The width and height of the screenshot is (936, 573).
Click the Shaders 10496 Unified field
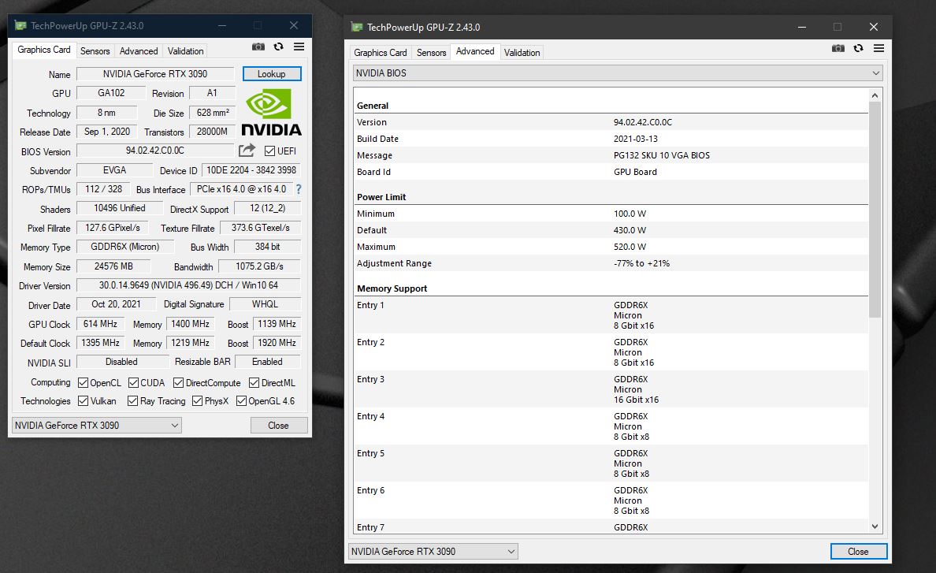click(120, 208)
